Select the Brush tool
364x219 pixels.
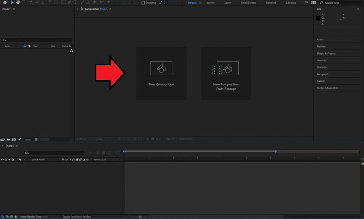[x=82, y=2]
